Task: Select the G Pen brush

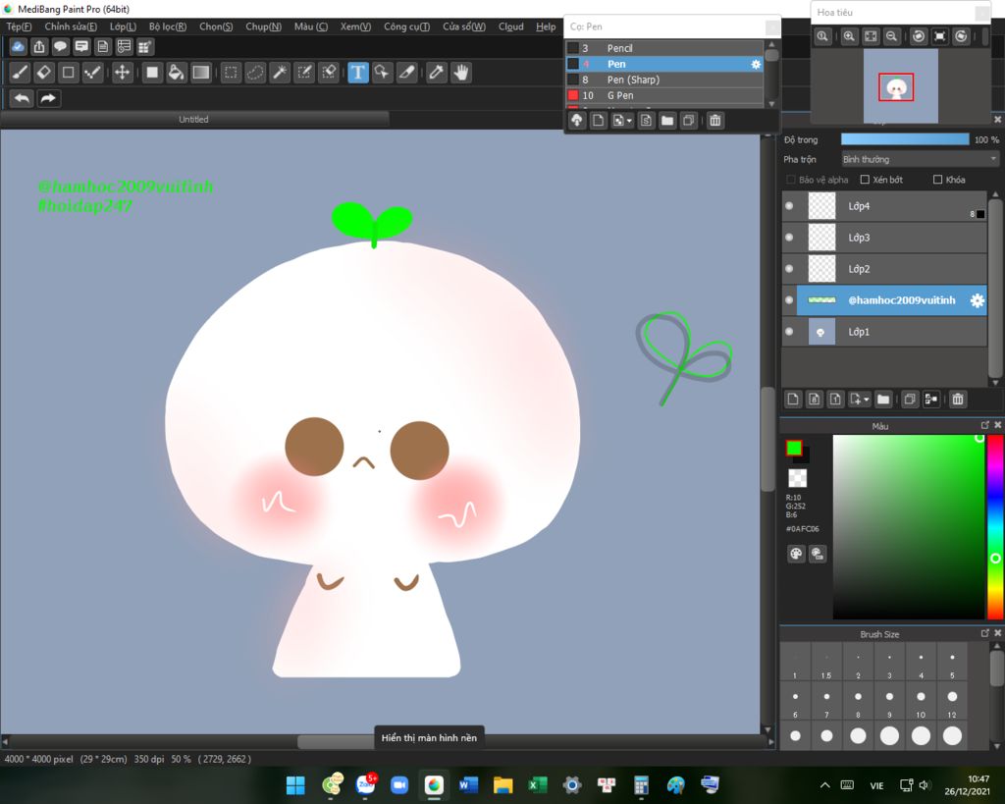Action: point(664,95)
